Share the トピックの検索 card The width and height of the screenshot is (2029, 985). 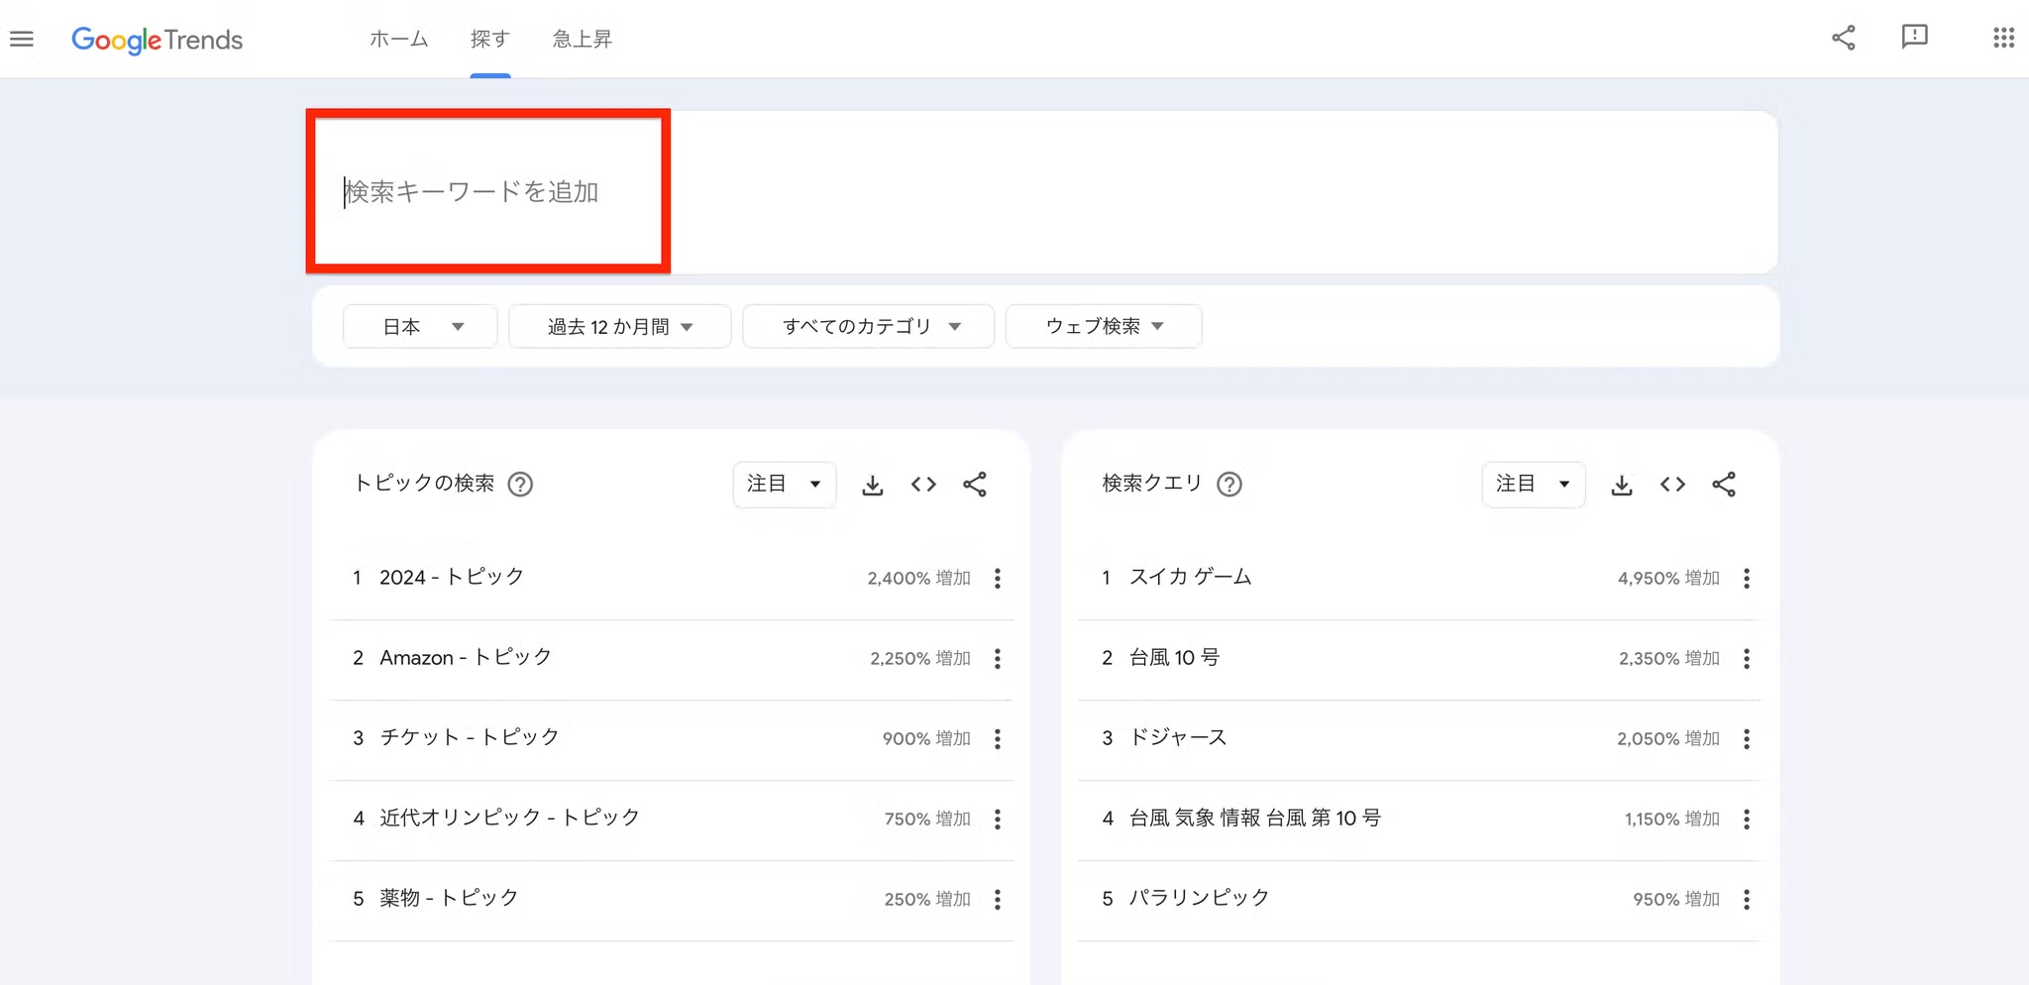pos(975,485)
